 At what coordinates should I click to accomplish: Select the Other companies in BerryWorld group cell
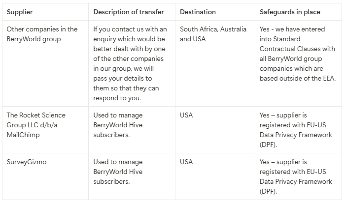(42, 34)
